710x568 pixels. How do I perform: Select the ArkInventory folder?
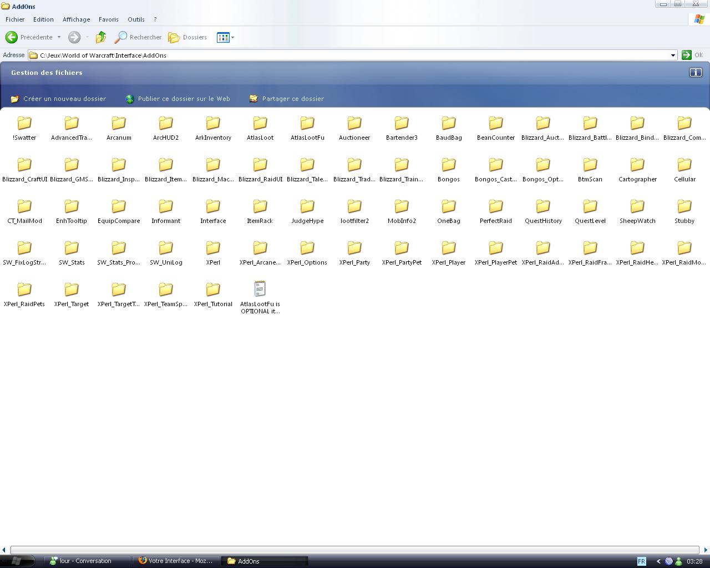click(213, 128)
